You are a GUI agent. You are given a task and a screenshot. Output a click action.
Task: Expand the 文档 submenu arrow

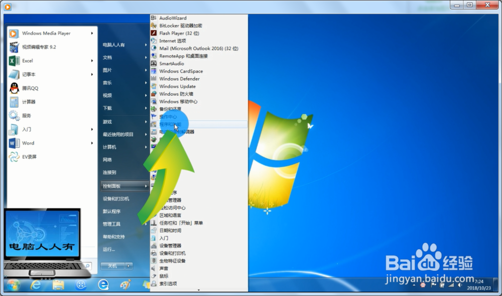(146, 58)
